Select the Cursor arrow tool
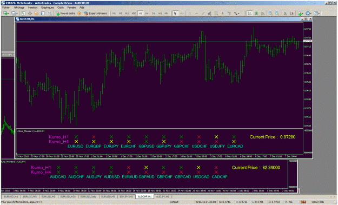The image size is (338, 205). pyautogui.click(x=175, y=14)
